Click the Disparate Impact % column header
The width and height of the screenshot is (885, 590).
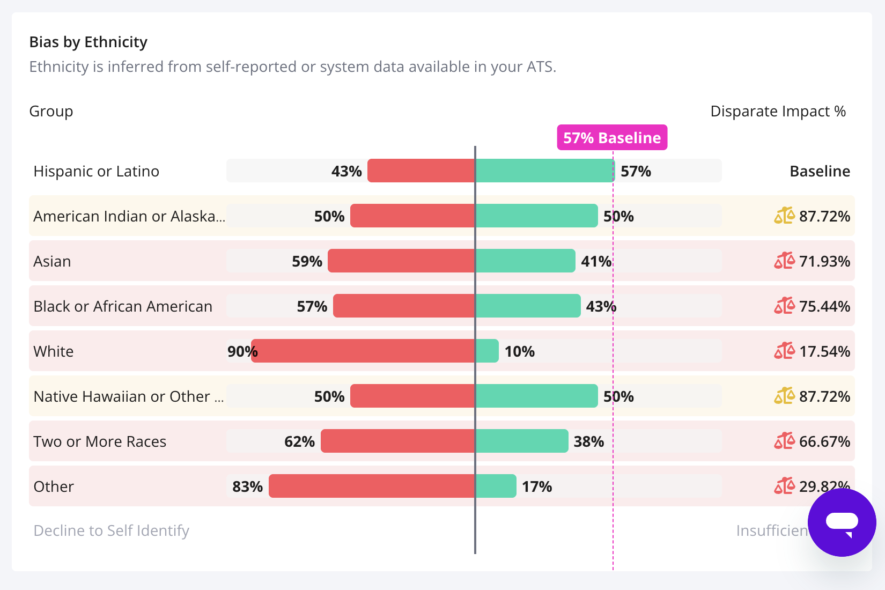click(778, 111)
